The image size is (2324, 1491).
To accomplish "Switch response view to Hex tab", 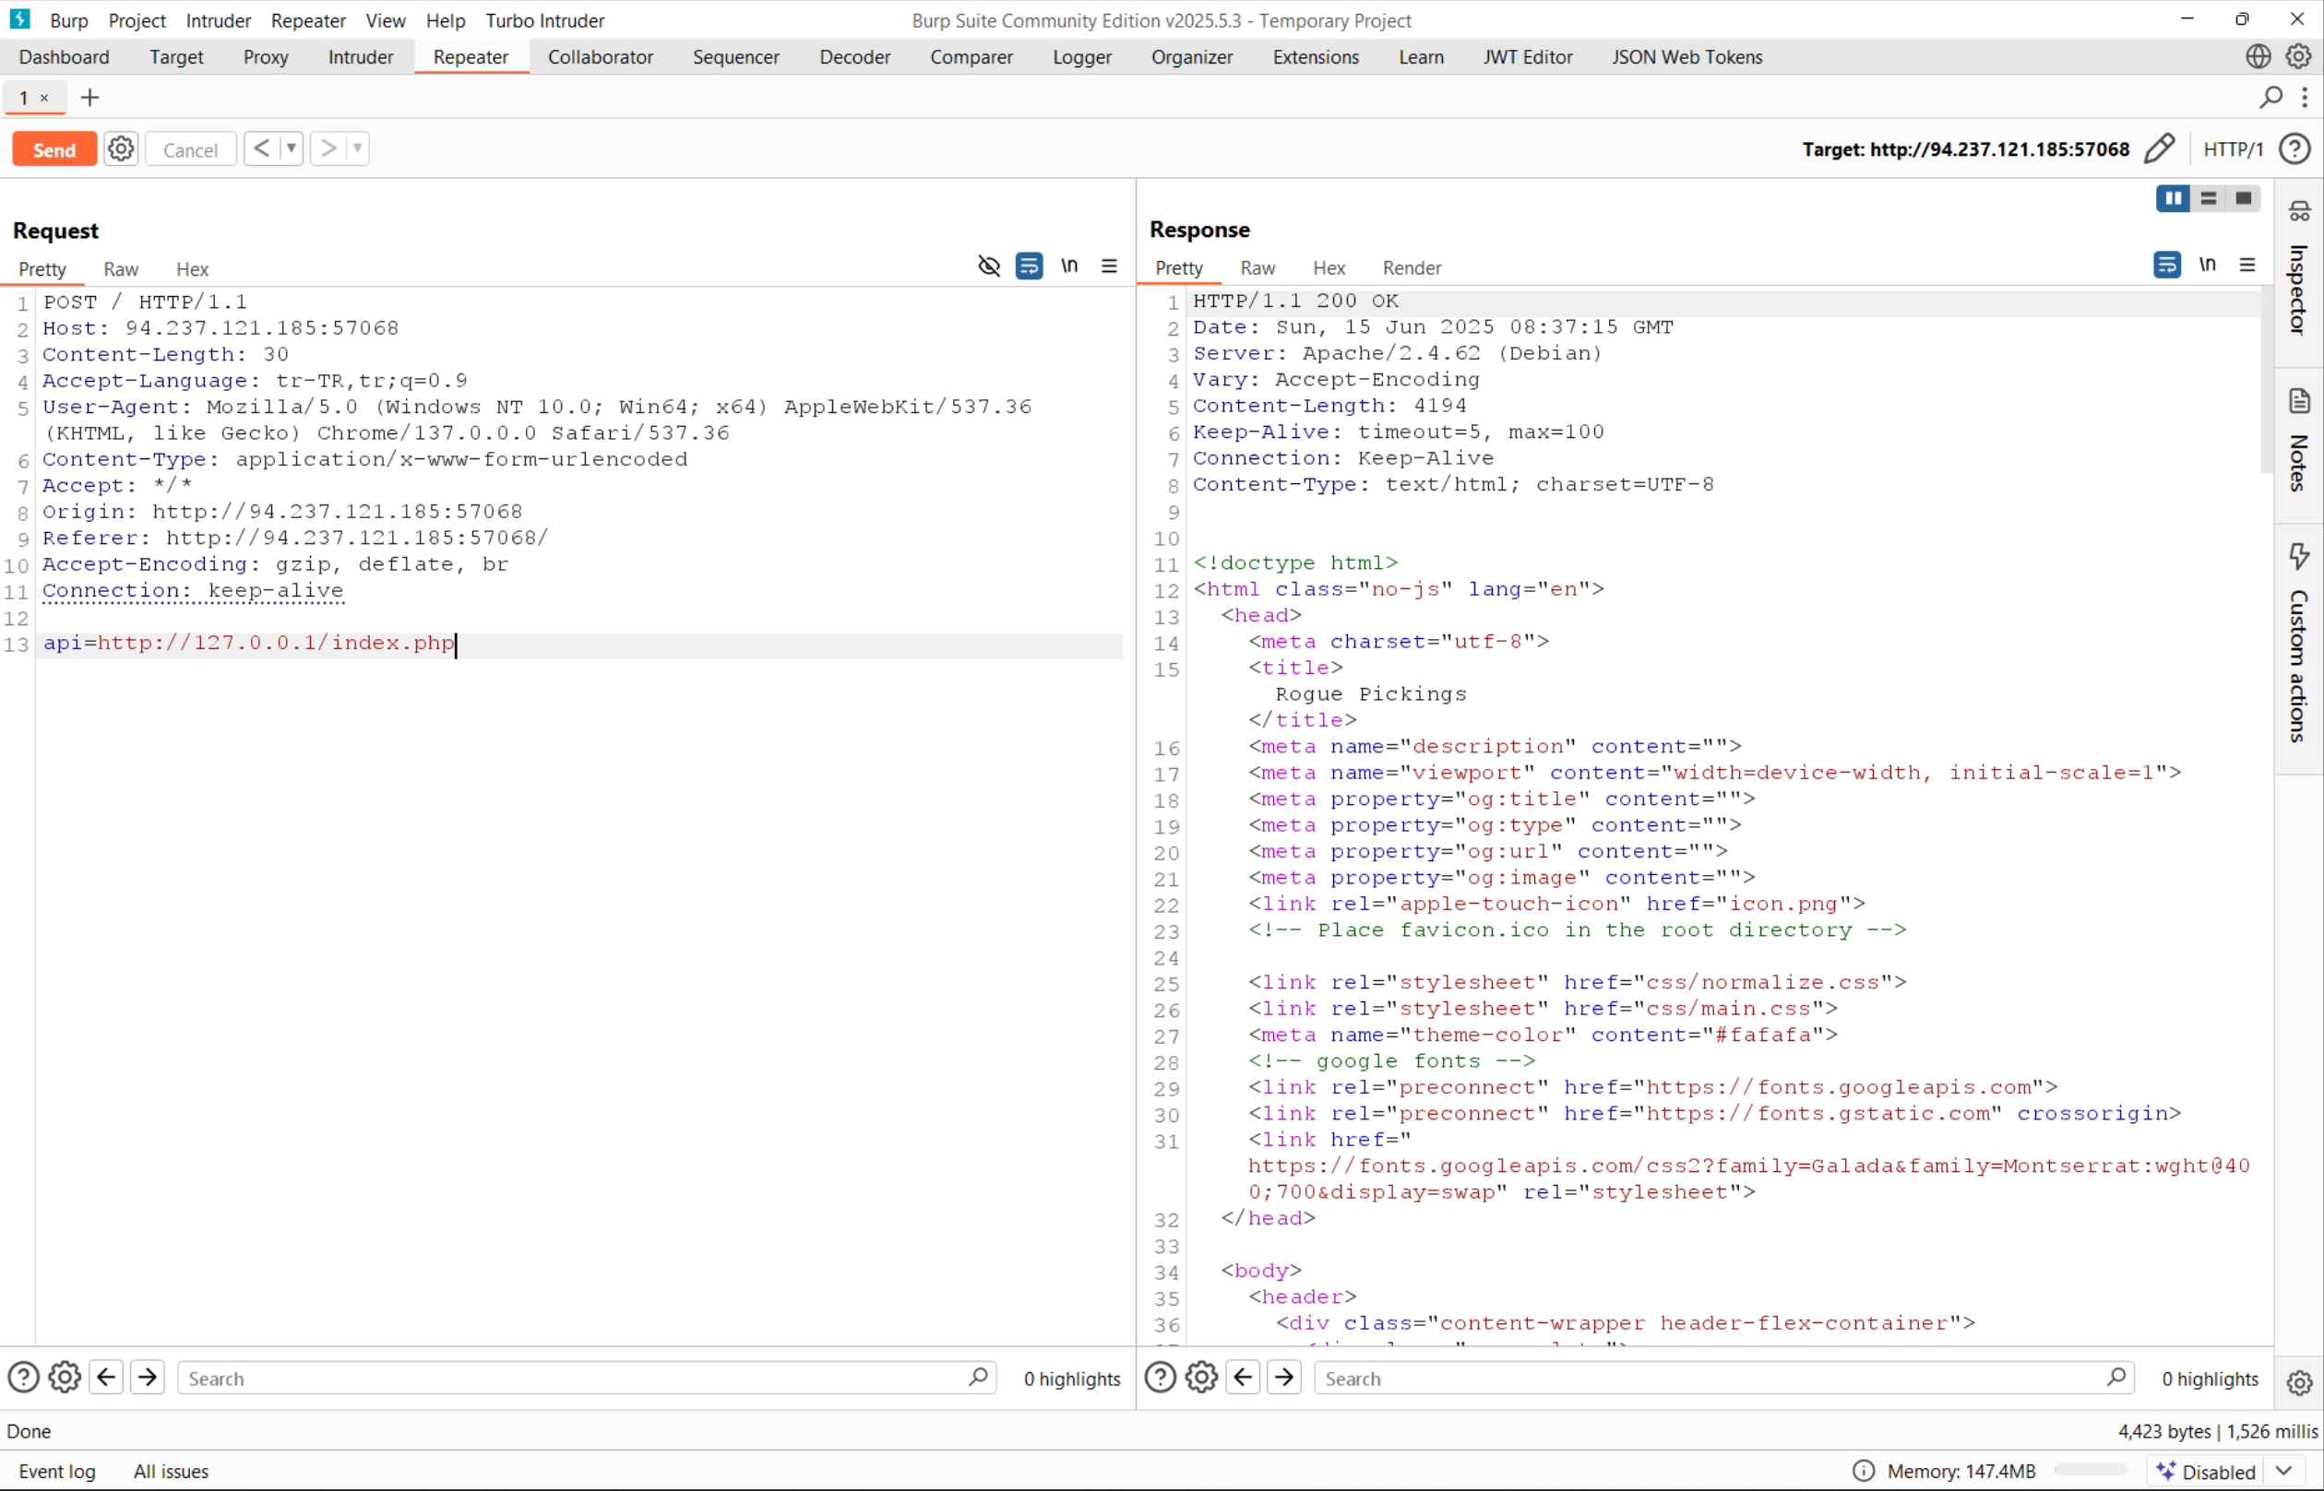I will click(x=1329, y=268).
